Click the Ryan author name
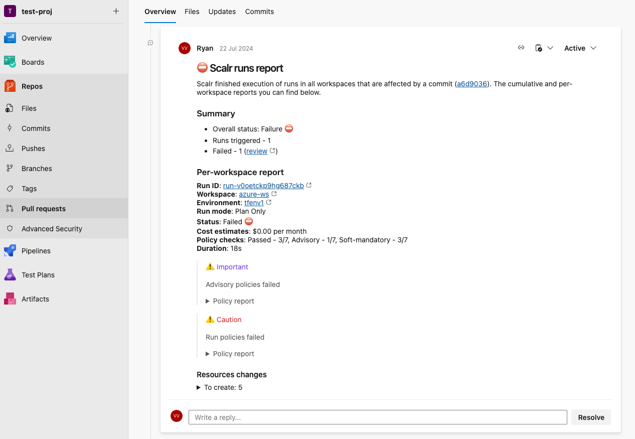Image resolution: width=635 pixels, height=439 pixels. point(205,48)
